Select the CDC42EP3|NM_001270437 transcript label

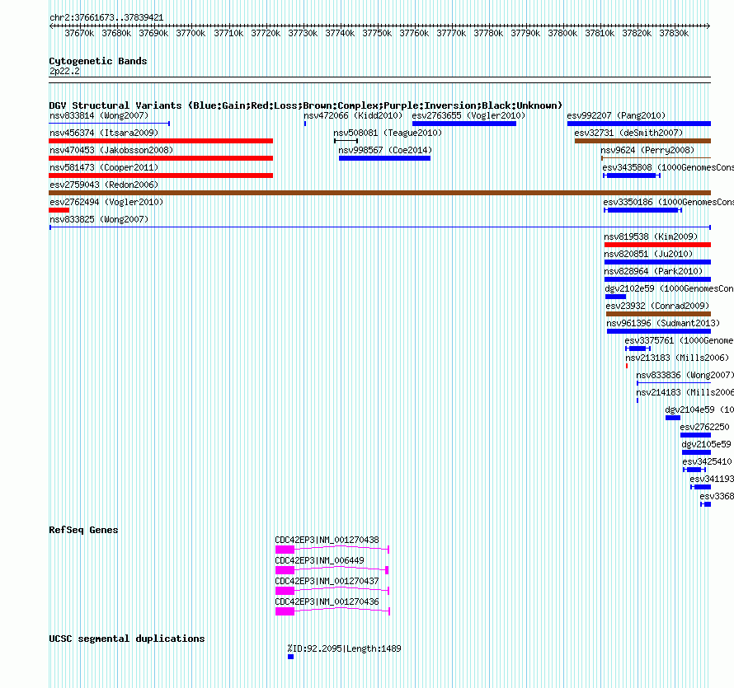click(327, 581)
